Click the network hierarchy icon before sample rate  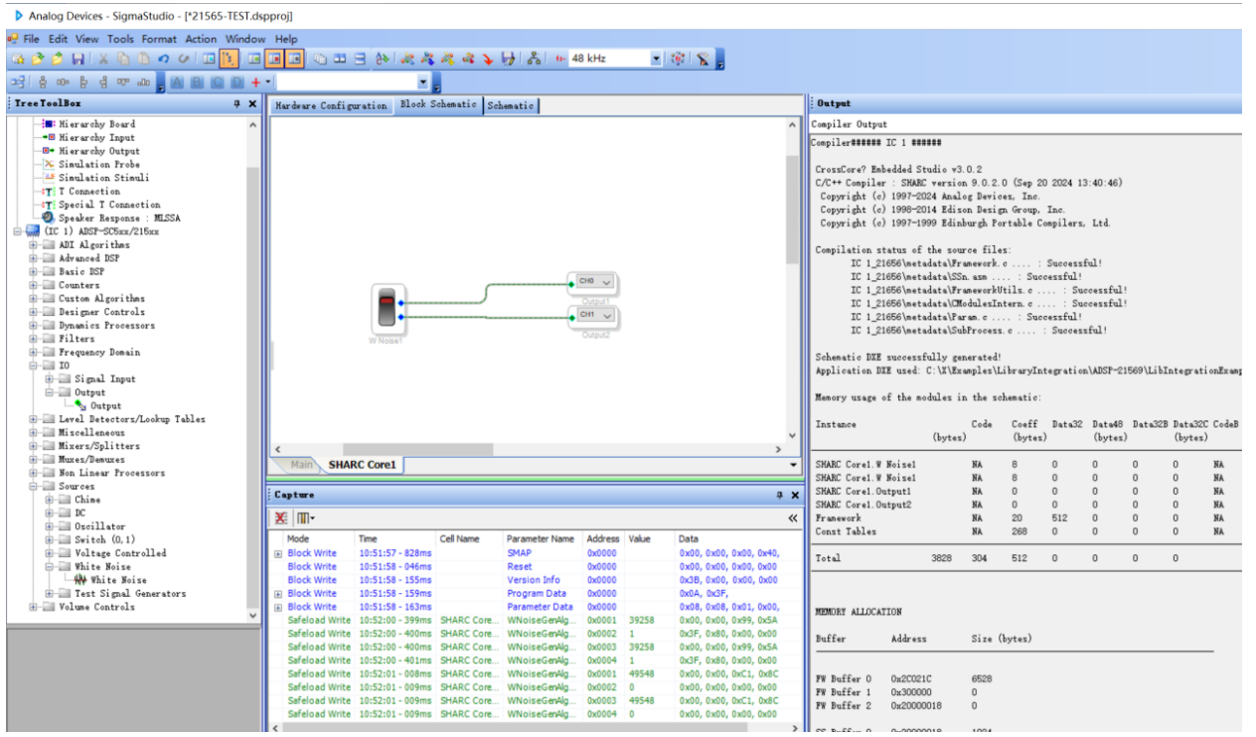(x=534, y=59)
